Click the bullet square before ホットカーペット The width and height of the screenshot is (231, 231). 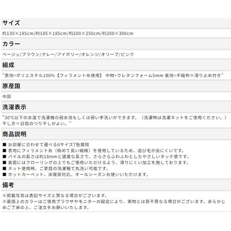[x=4, y=174]
